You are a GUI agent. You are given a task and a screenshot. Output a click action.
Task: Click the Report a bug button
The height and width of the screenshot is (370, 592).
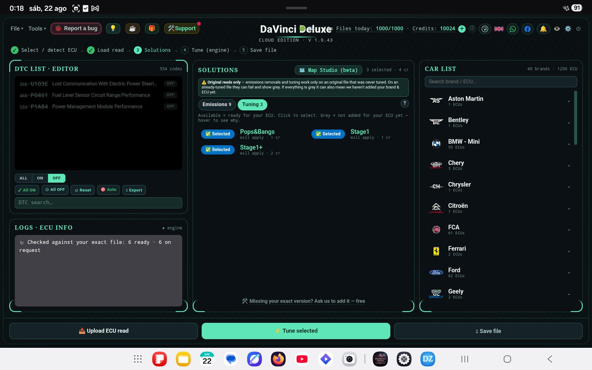(76, 28)
